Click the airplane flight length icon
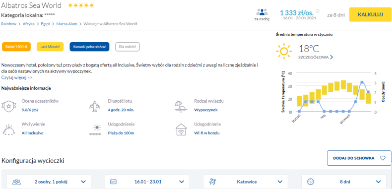 click(94, 107)
